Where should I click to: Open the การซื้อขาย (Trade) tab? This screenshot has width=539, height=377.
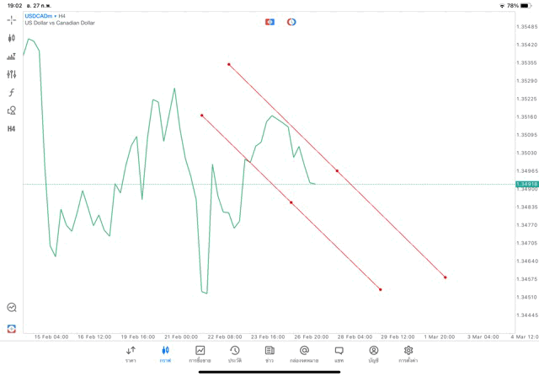pos(200,353)
